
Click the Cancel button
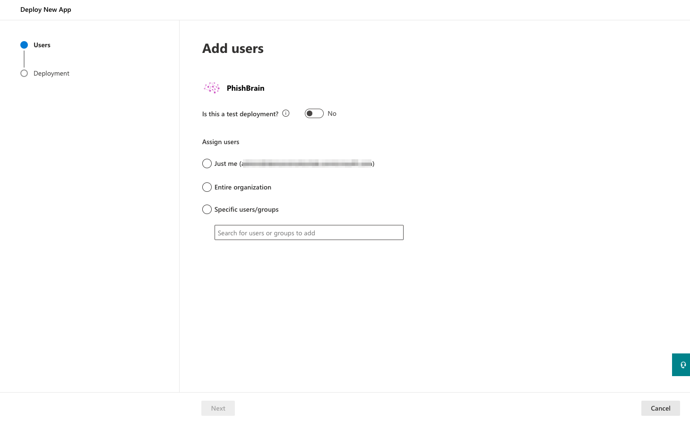661,408
